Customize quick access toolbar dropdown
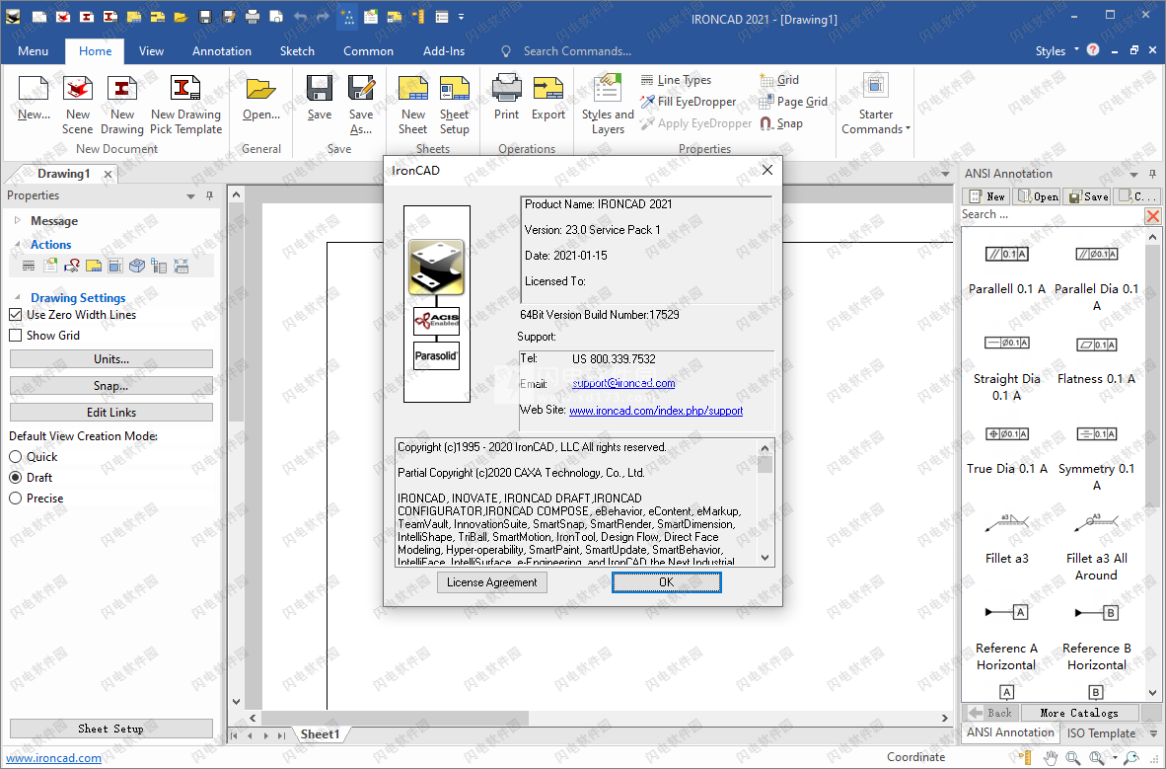This screenshot has height=769, width=1166. (x=461, y=17)
